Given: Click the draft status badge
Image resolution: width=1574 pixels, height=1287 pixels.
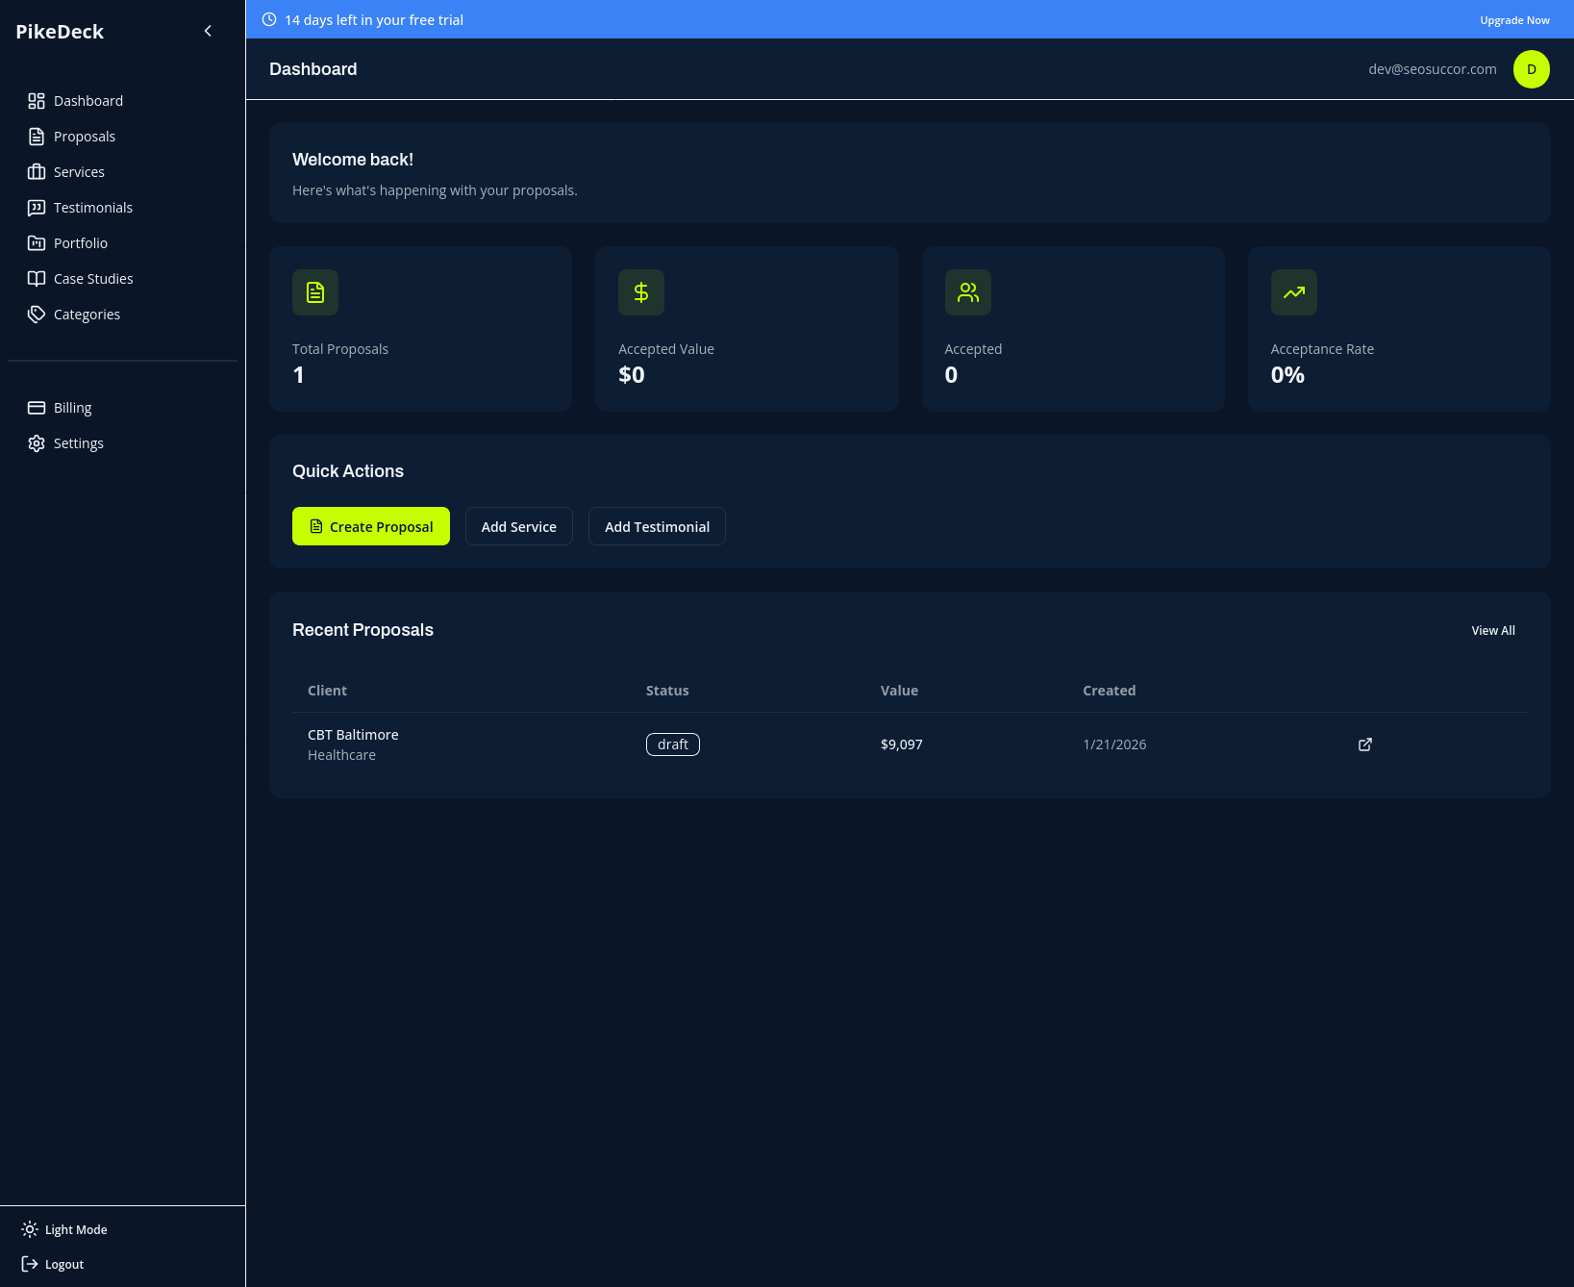Looking at the screenshot, I should coord(672,744).
